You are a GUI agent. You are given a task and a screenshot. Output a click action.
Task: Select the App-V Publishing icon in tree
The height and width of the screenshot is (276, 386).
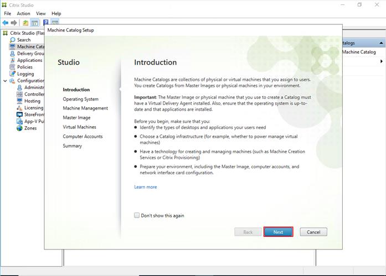coord(19,121)
